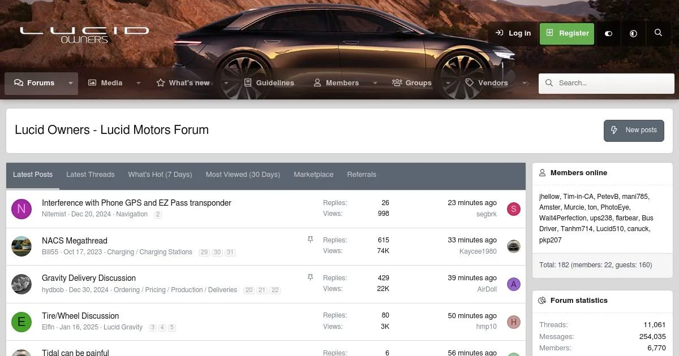Switch to What's Hot (7 Days) tab
679x356 pixels.
pyautogui.click(x=160, y=175)
